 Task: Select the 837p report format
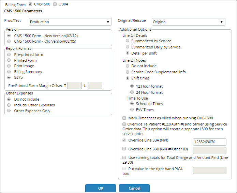(x=9, y=77)
